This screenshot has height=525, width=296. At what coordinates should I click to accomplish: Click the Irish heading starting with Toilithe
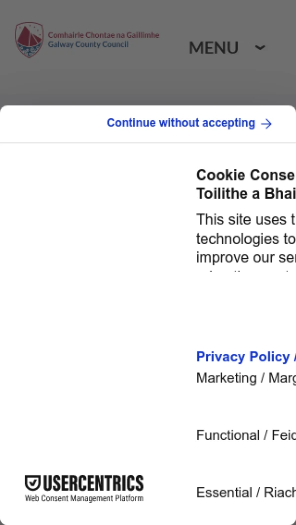[x=245, y=194]
